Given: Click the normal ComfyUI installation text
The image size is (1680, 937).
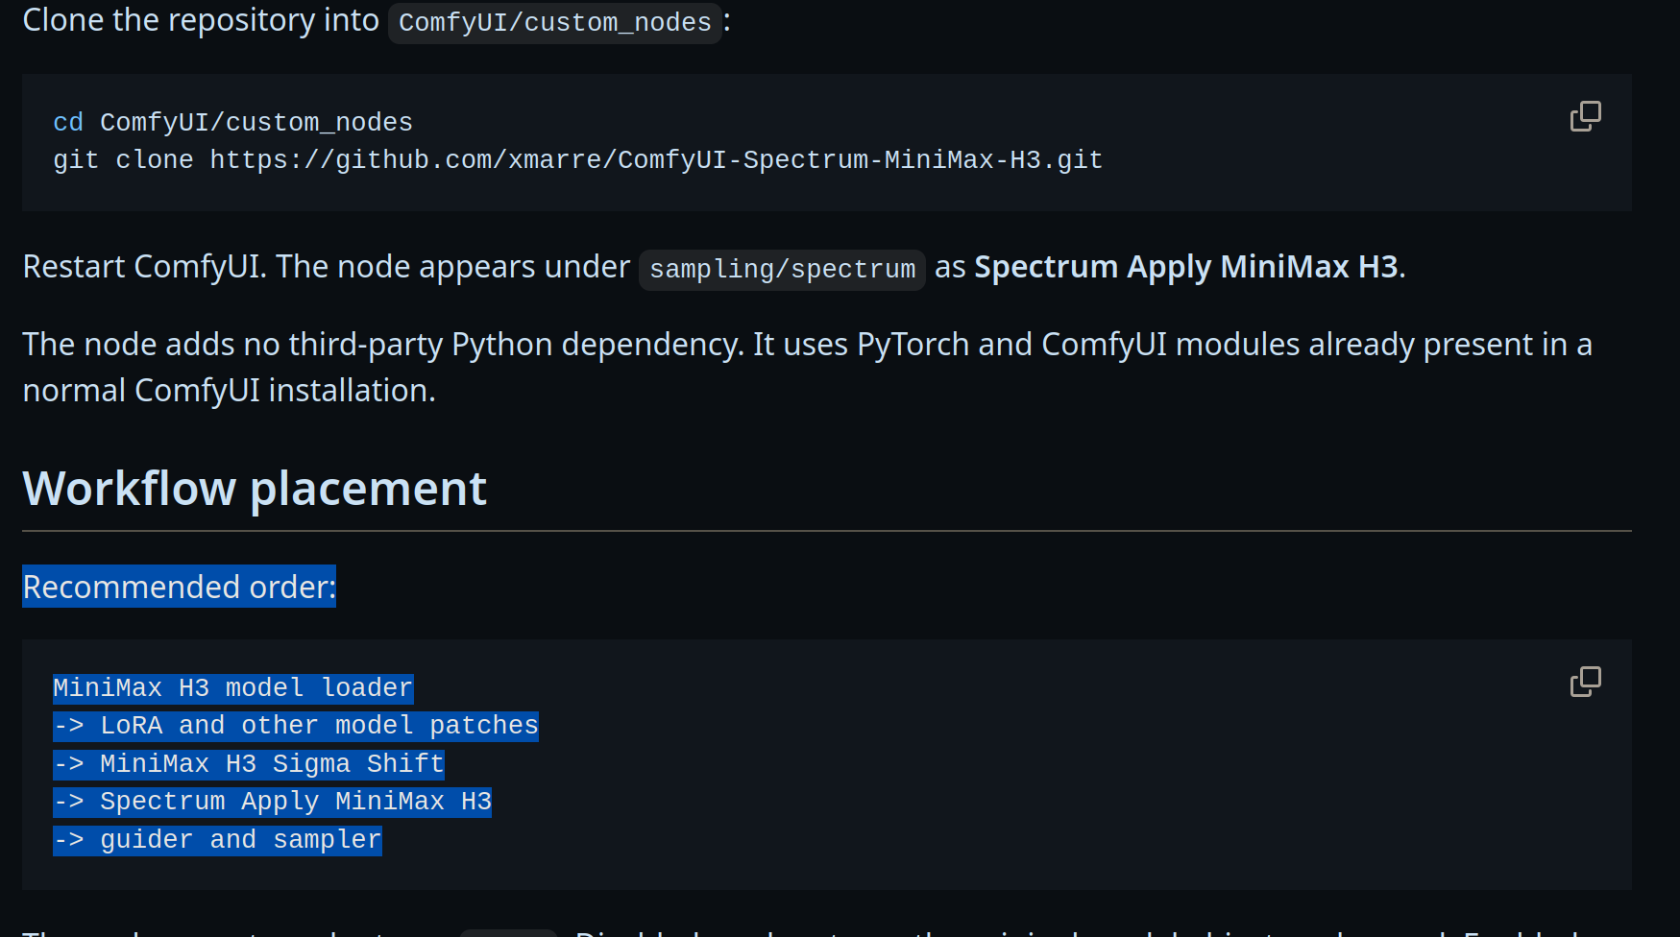Looking at the screenshot, I should pos(230,391).
